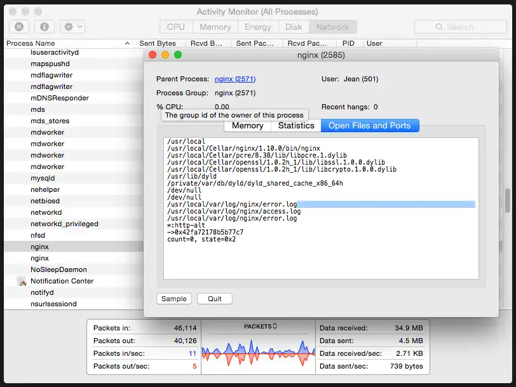Click the *:http-alt port line
Screen dimensions: 516x387
coord(186,226)
